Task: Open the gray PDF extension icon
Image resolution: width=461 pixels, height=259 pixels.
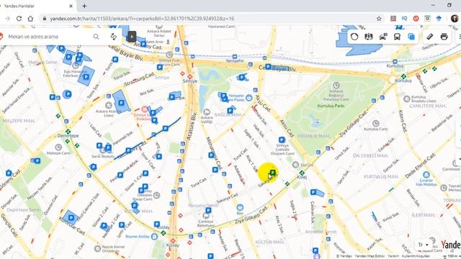Action: click(393, 19)
